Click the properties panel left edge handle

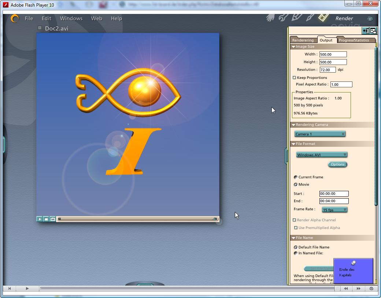click(x=286, y=156)
